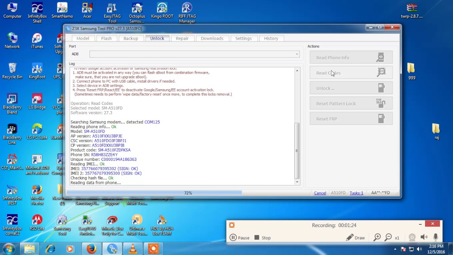
Task: Toggle recorder microphone
Action: [436, 237]
